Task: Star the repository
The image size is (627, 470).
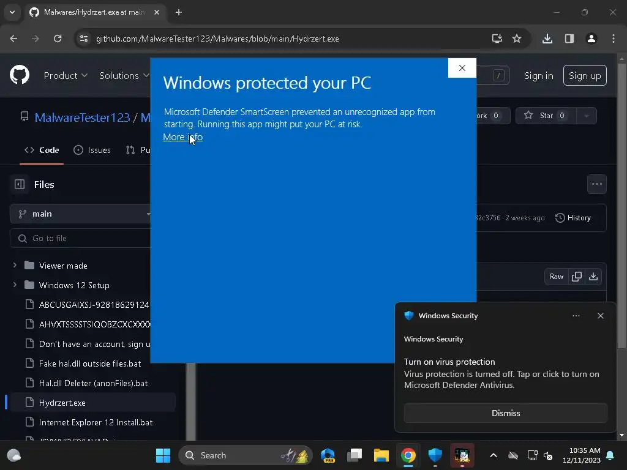Action: click(546, 116)
